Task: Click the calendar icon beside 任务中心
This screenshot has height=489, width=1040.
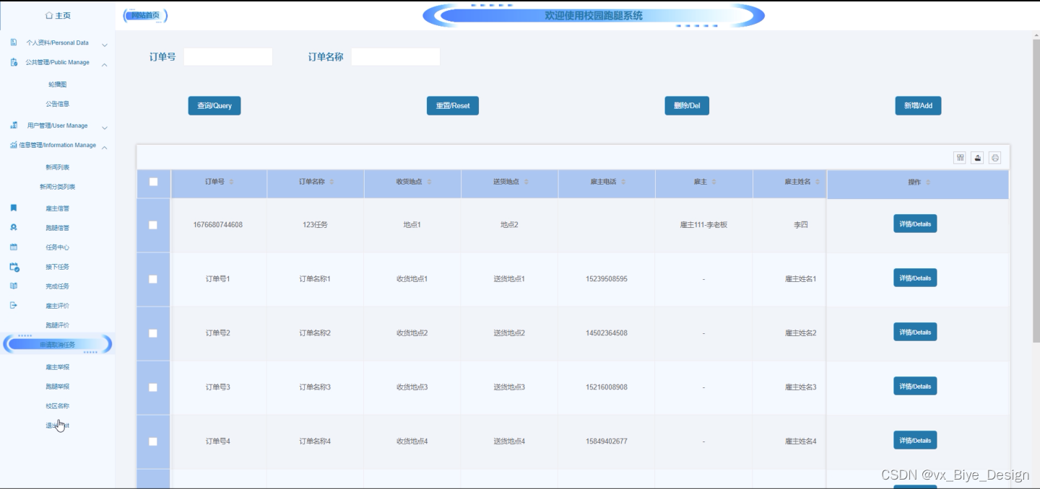Action: pos(14,247)
